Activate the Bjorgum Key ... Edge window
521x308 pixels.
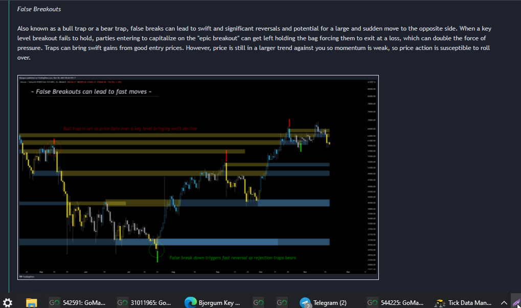212,302
